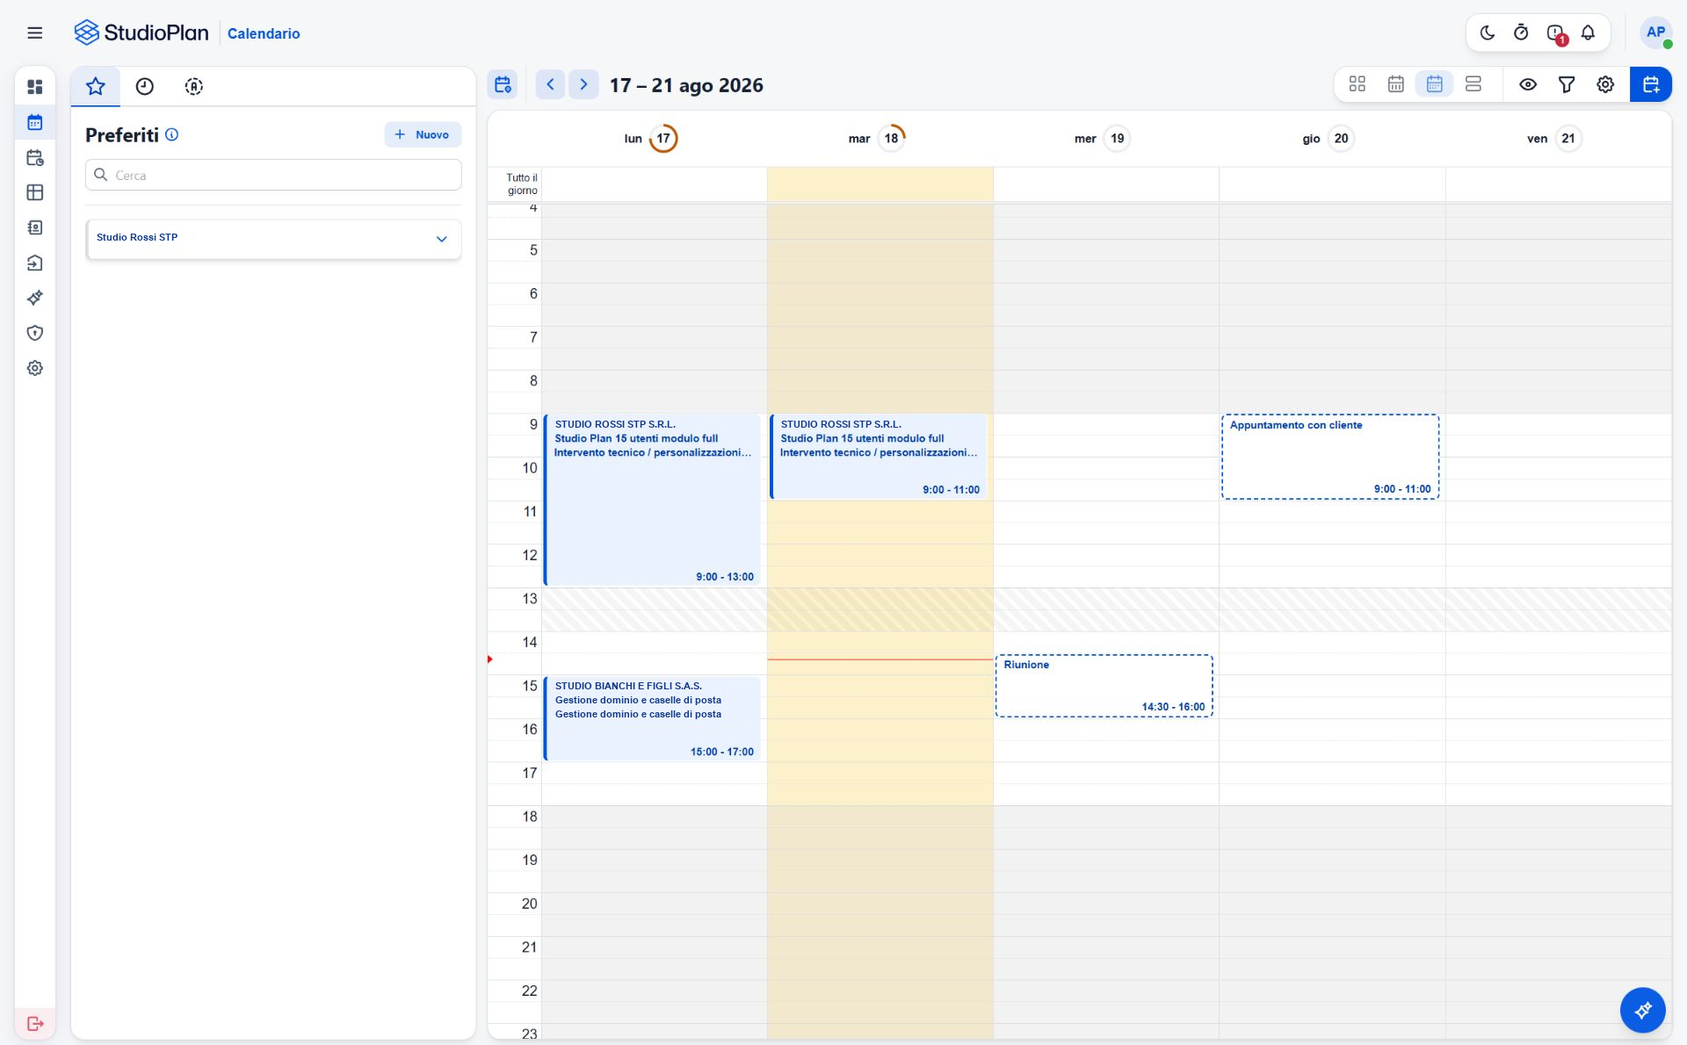Click the Nuovo button
The width and height of the screenshot is (1687, 1045).
click(x=423, y=134)
